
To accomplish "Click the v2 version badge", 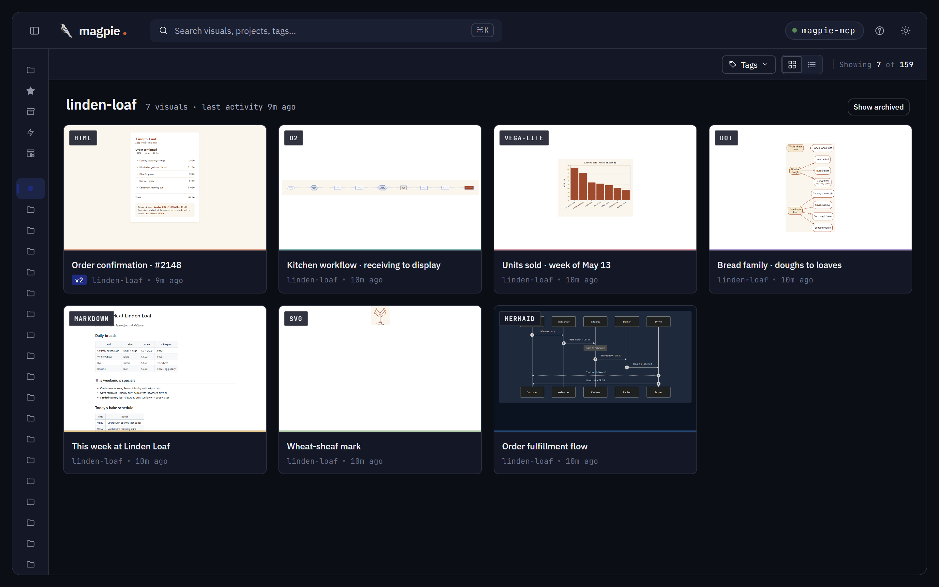I will (x=79, y=280).
